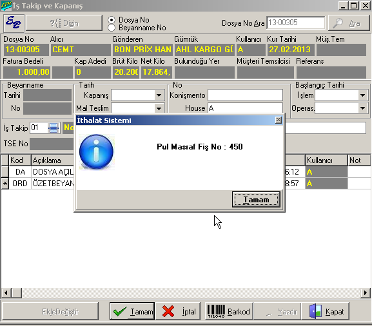Image resolution: width=372 pixels, height=326 pixels.
Task: Expand the Operas. date dropdown
Action: click(x=362, y=108)
